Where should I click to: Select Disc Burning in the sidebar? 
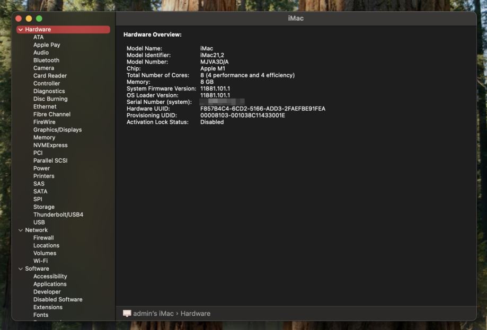point(50,99)
